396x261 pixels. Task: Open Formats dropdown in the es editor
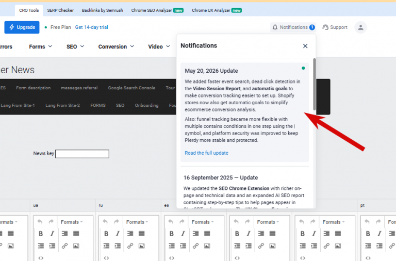(x=202, y=222)
